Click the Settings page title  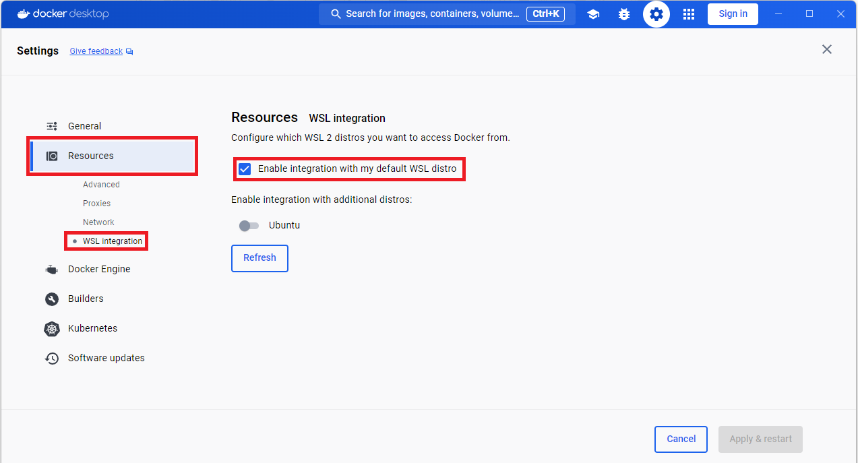[38, 51]
